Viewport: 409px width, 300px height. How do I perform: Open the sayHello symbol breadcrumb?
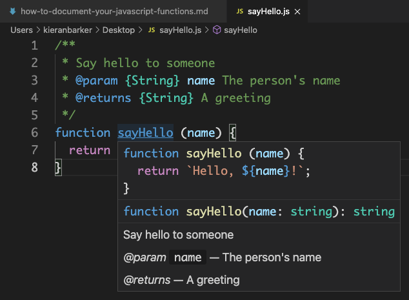coord(241,30)
